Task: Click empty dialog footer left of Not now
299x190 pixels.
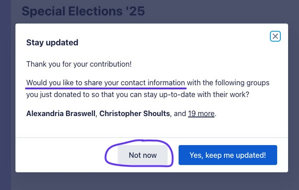Action: point(59,155)
